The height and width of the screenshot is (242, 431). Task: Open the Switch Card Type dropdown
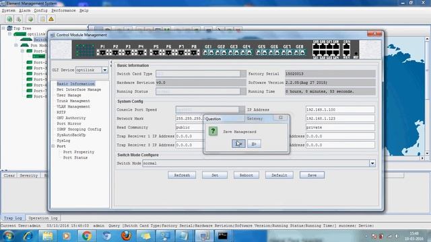pos(242,74)
